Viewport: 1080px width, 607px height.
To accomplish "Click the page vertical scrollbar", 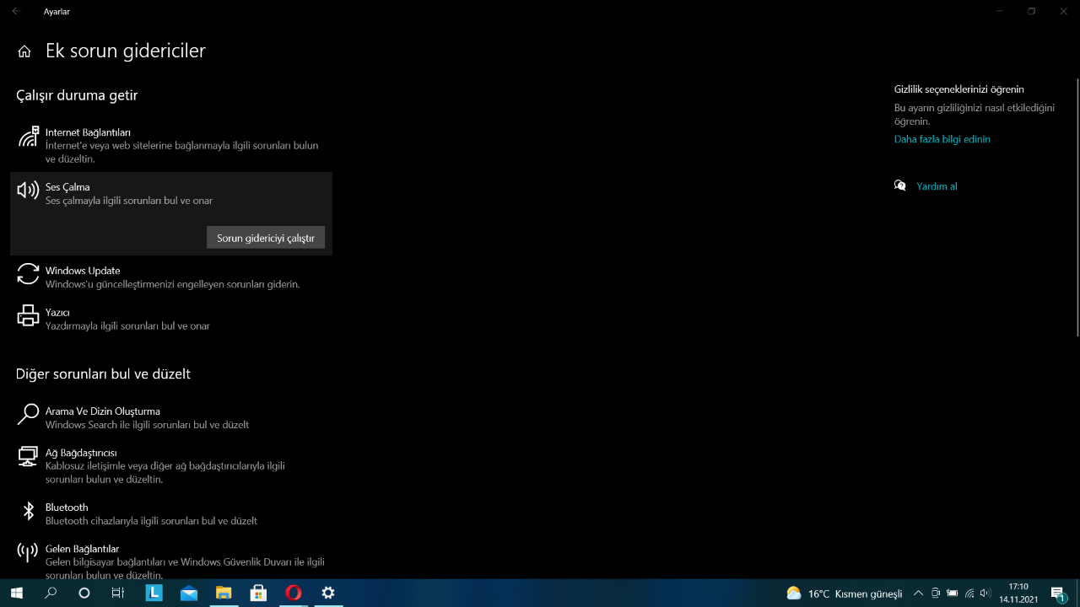I will pyautogui.click(x=1077, y=211).
